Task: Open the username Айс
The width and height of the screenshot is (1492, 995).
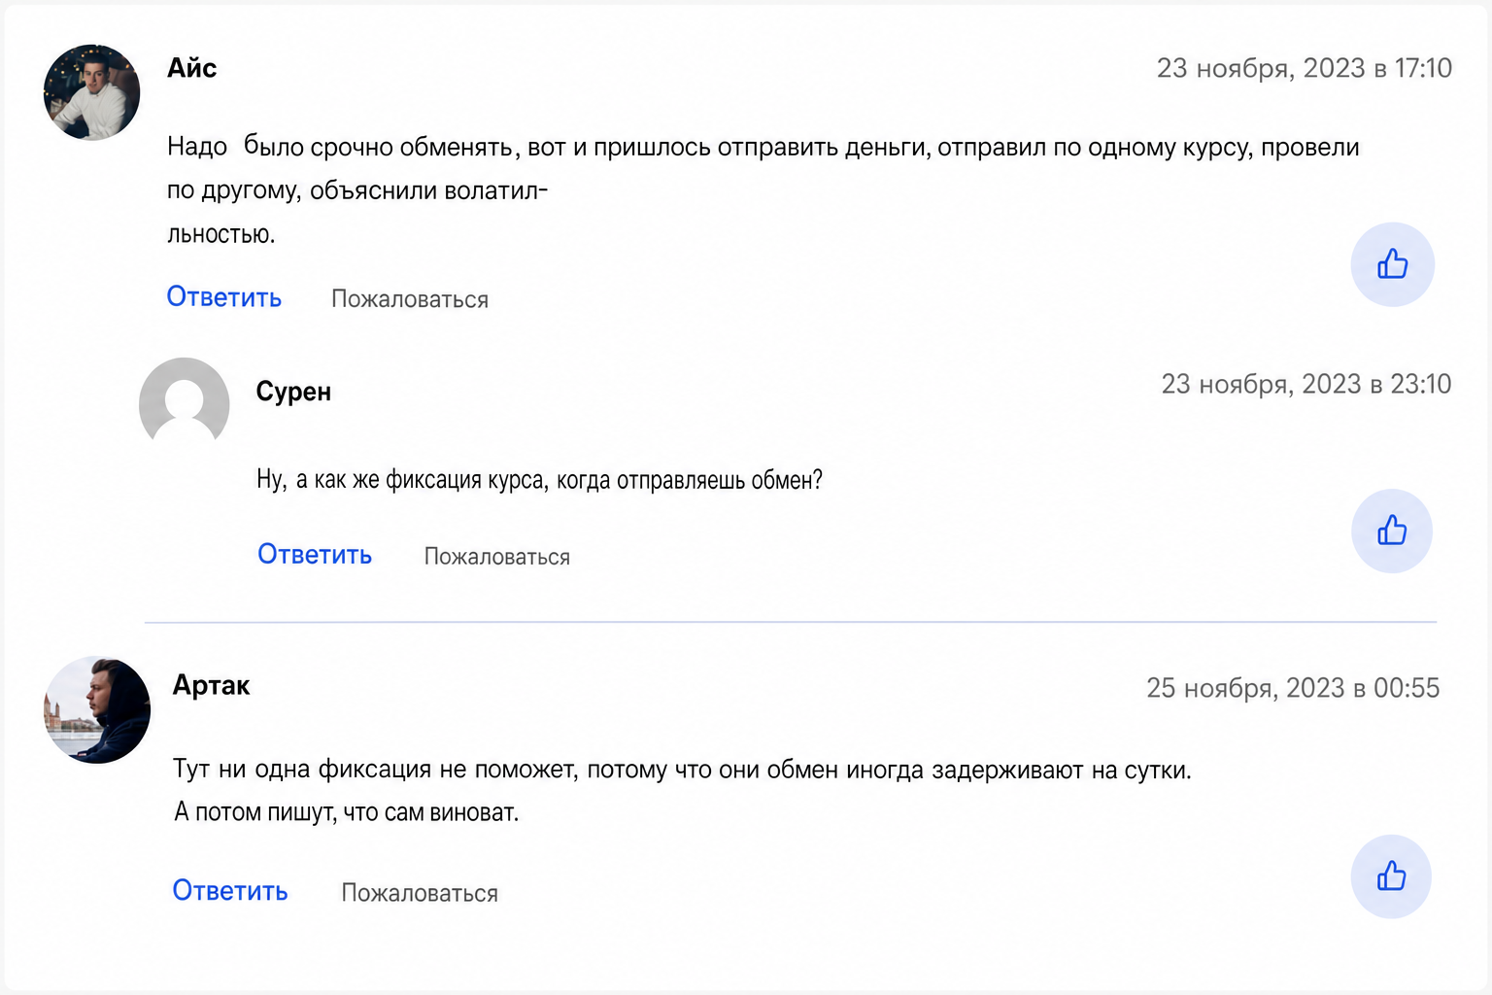Action: click(x=191, y=68)
